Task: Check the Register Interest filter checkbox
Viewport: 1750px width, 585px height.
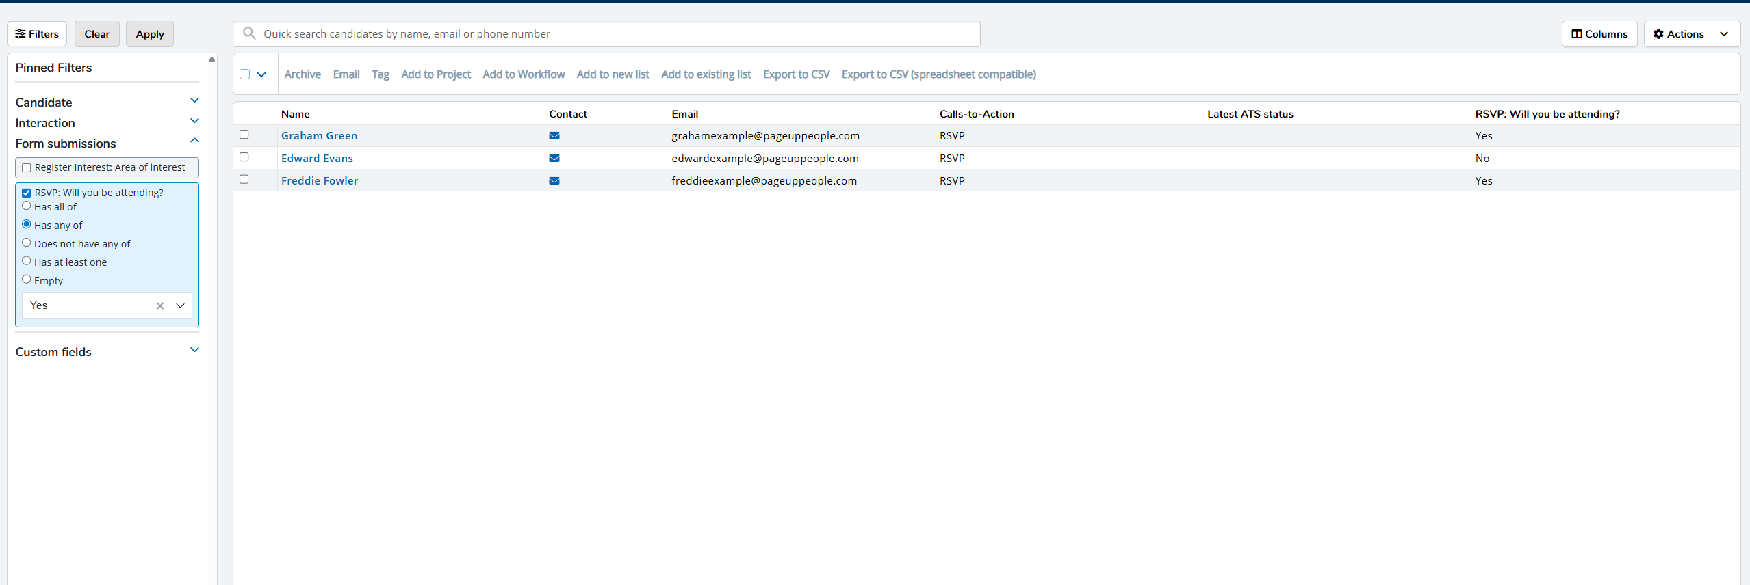Action: tap(27, 167)
